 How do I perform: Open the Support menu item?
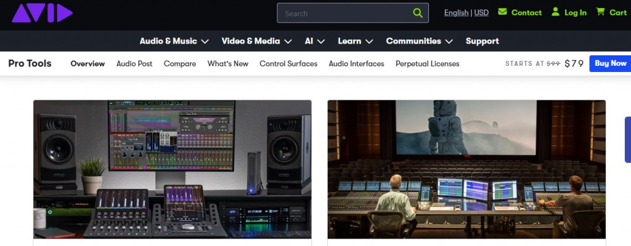click(482, 41)
